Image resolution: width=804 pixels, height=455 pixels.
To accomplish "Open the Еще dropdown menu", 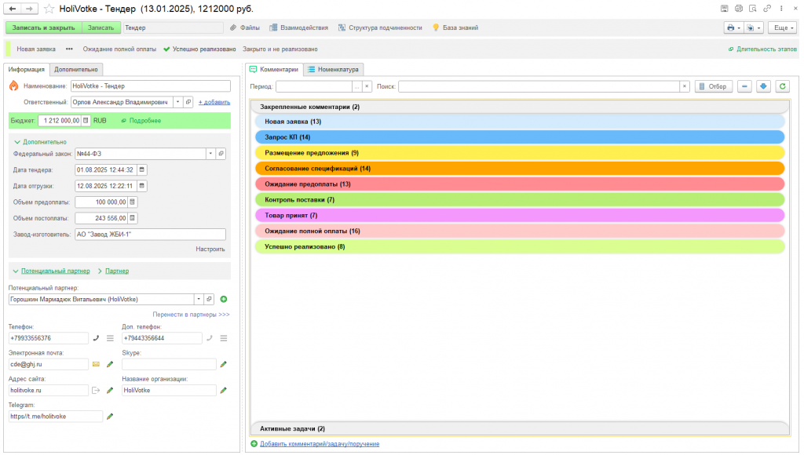I will 782,27.
